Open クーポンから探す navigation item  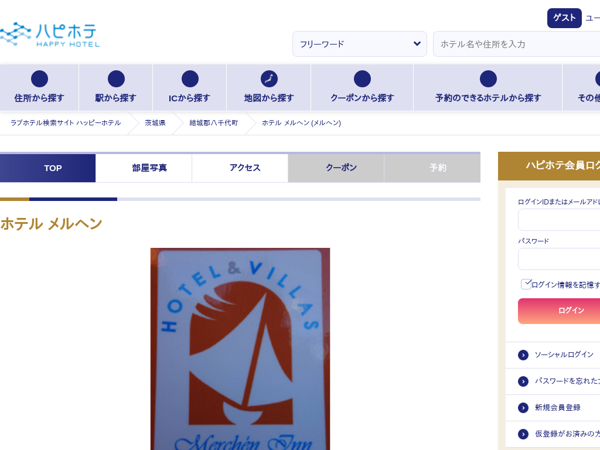[362, 88]
